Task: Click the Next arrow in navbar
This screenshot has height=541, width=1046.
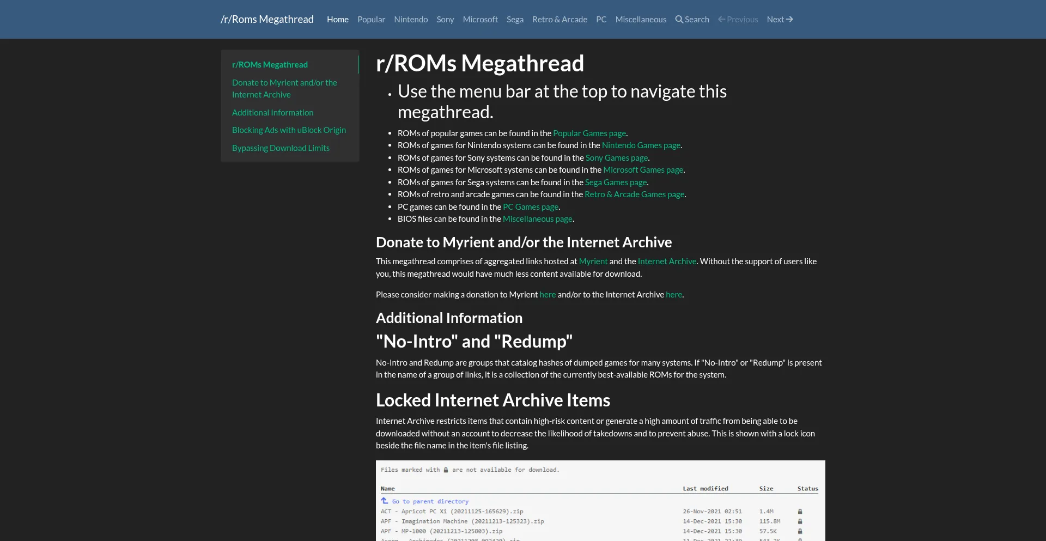Action: coord(789,20)
